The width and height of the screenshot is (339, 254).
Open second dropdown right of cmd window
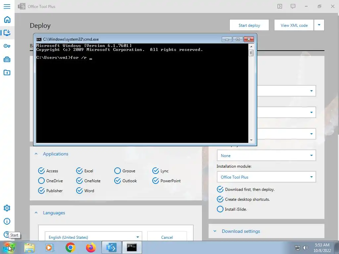(286, 112)
